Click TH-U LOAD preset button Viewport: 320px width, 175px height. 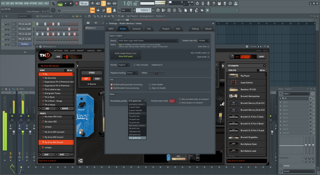pos(46,154)
